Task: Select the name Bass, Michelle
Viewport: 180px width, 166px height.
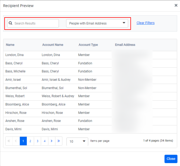Action: coord(15,71)
